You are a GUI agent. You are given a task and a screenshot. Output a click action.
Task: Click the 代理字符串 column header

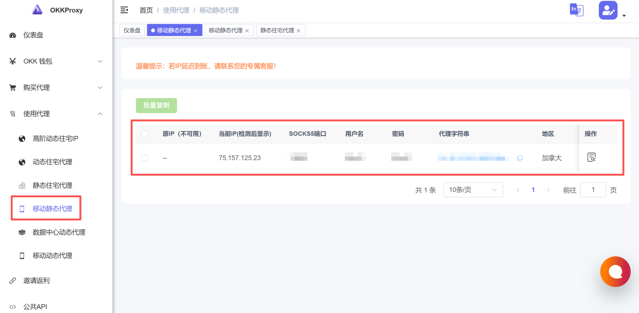454,134
